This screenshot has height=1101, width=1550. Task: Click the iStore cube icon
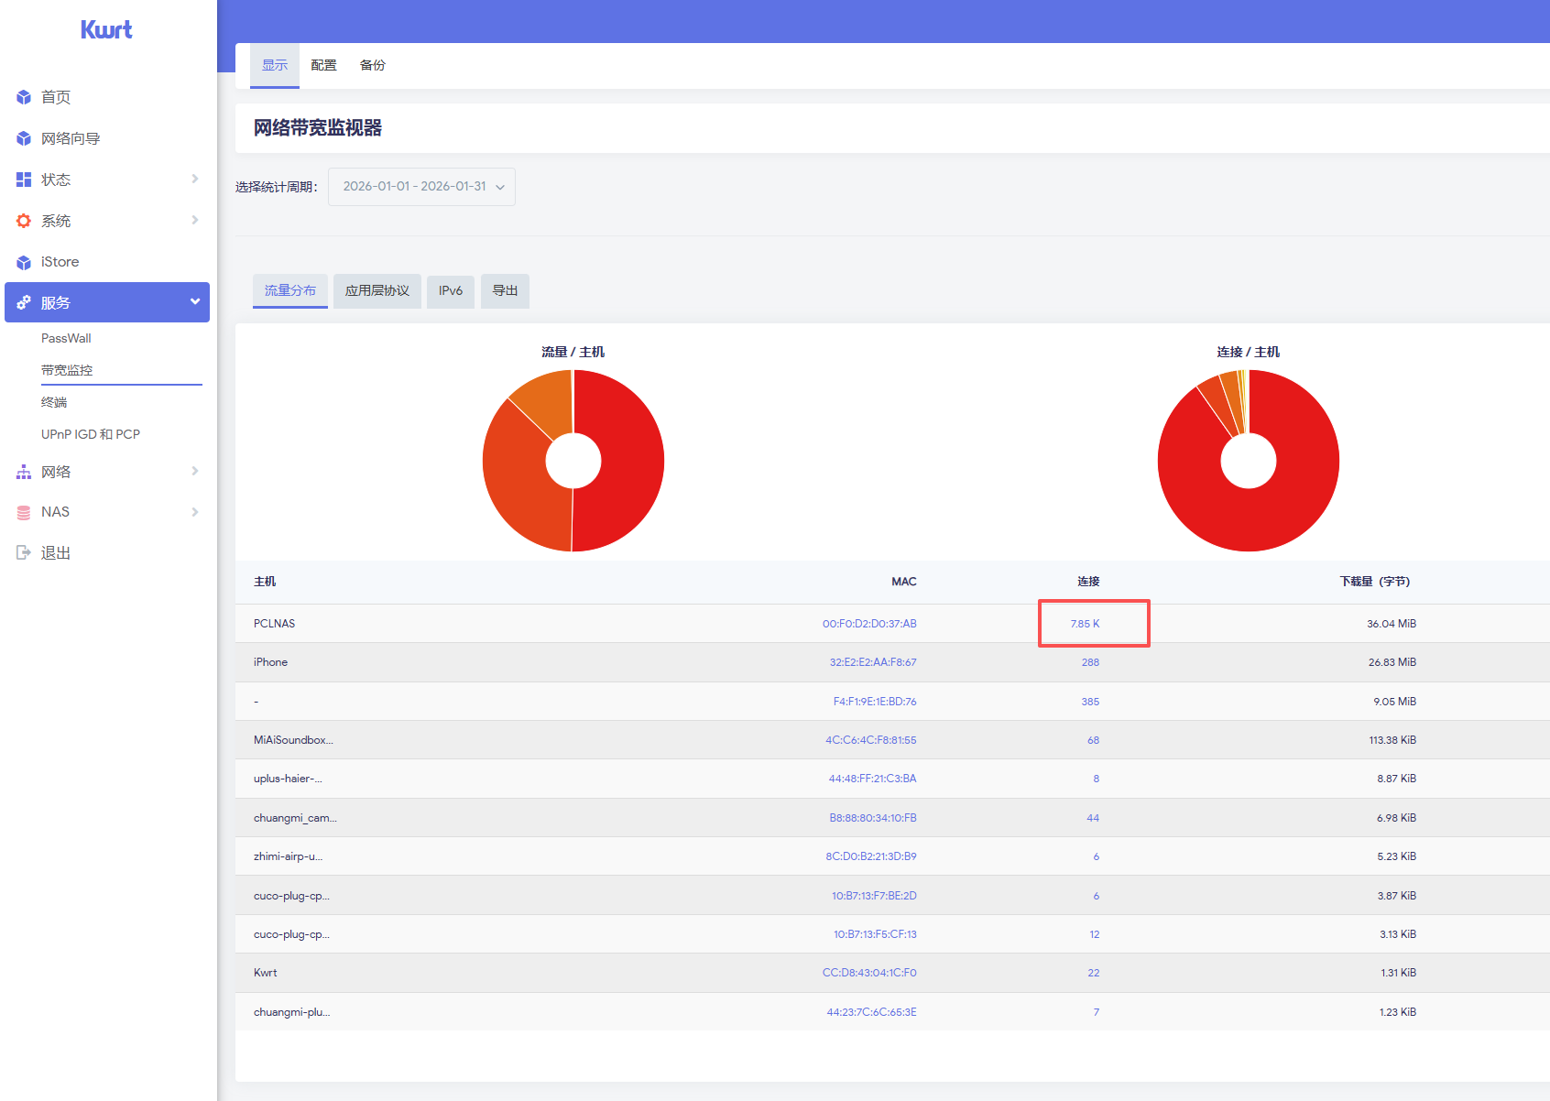coord(24,262)
